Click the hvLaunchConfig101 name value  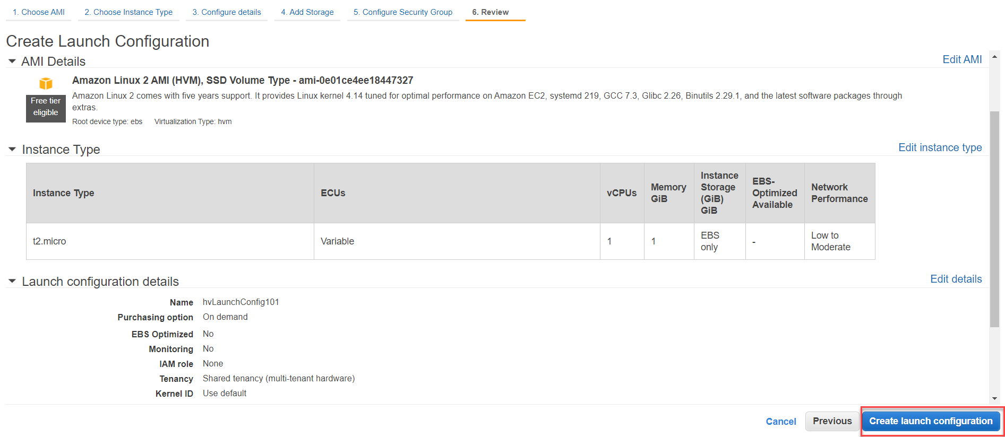coord(240,302)
